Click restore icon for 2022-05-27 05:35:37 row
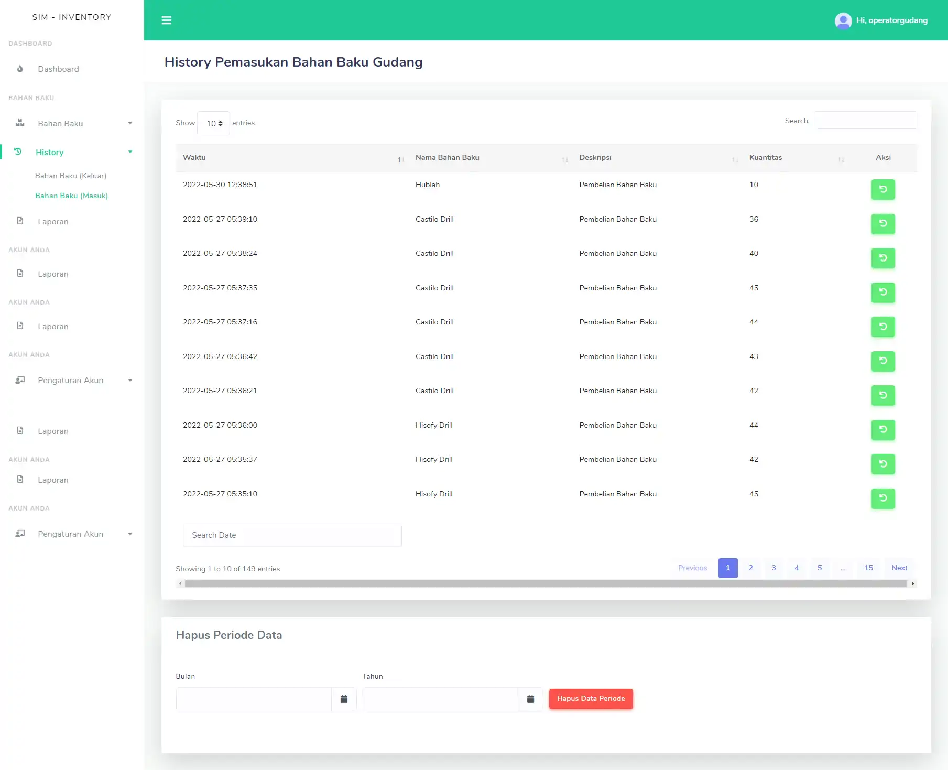This screenshot has height=770, width=948. click(x=883, y=464)
